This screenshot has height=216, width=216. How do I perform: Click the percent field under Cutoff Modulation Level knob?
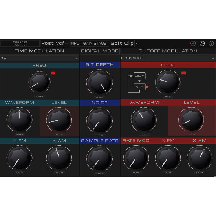pos(192,134)
